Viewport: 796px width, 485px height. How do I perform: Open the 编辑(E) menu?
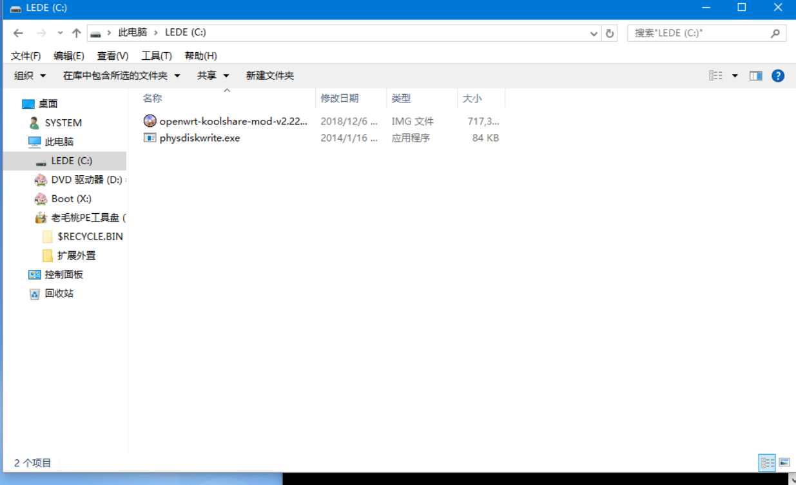pyautogui.click(x=69, y=56)
